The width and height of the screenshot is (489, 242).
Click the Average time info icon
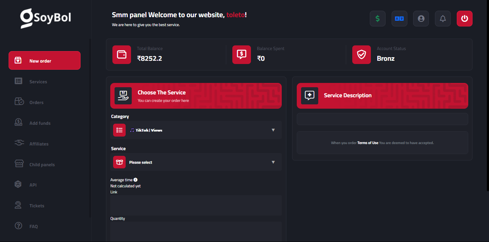[x=135, y=180]
